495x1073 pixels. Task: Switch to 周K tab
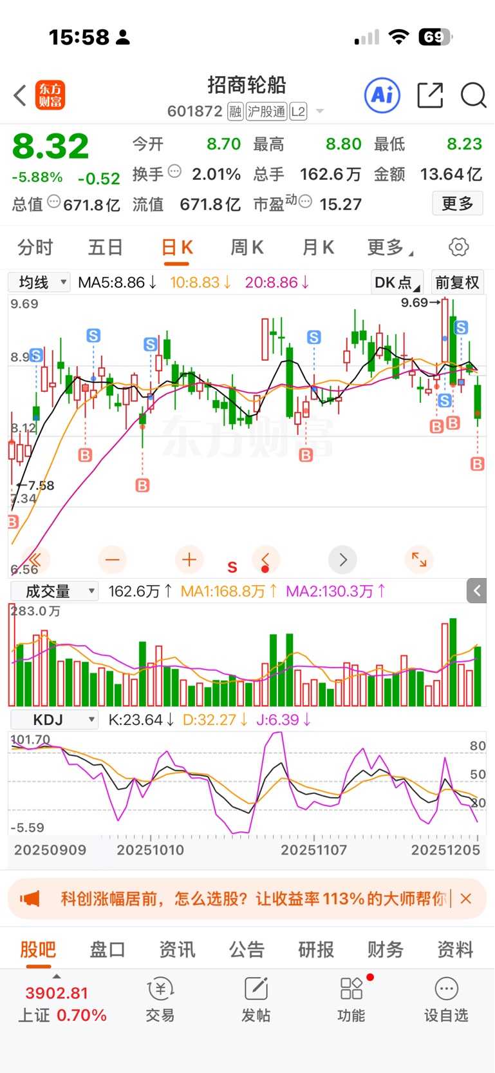247,247
